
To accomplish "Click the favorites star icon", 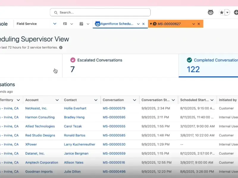I will 222,12.
